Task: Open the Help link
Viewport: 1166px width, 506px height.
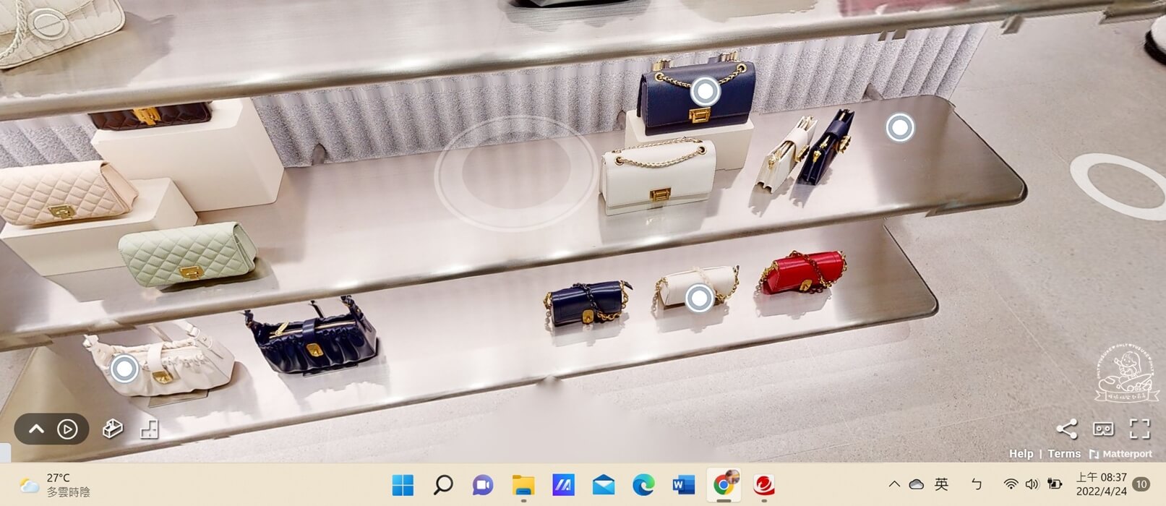Action: point(1021,454)
